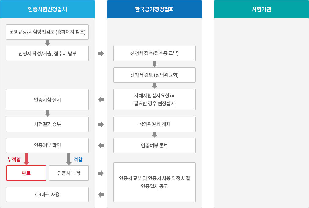This screenshot has height=208, width=309.
Task: Click the red arrow pointing to 완료
Action: coord(26,159)
